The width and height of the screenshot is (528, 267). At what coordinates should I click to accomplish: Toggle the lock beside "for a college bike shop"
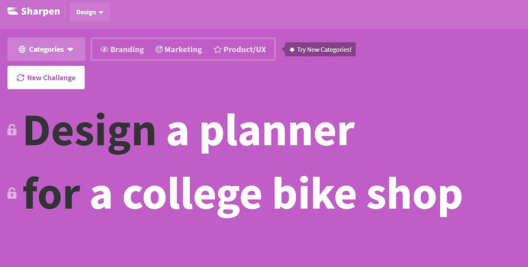pos(12,193)
